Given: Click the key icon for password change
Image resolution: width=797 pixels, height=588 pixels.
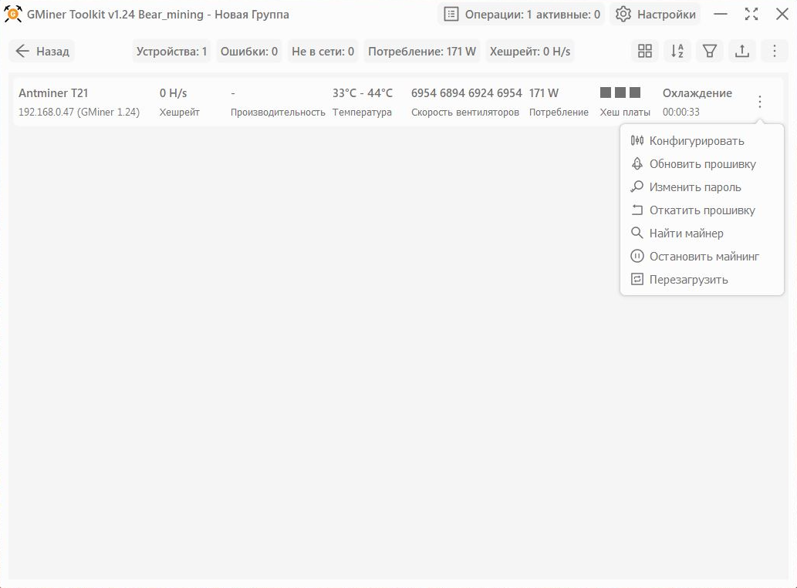Looking at the screenshot, I should pos(637,186).
